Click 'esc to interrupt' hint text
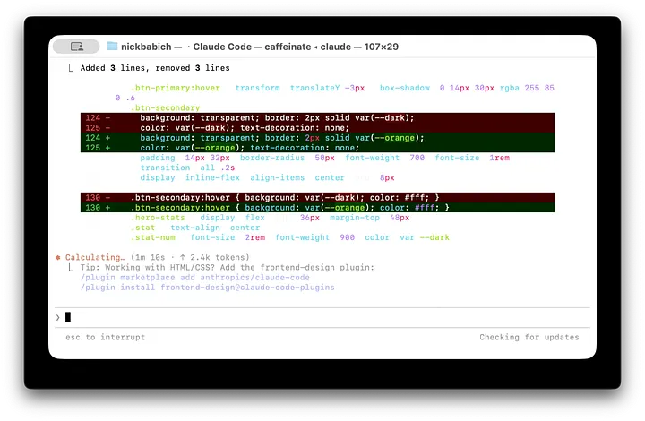The image size is (645, 421). 106,337
